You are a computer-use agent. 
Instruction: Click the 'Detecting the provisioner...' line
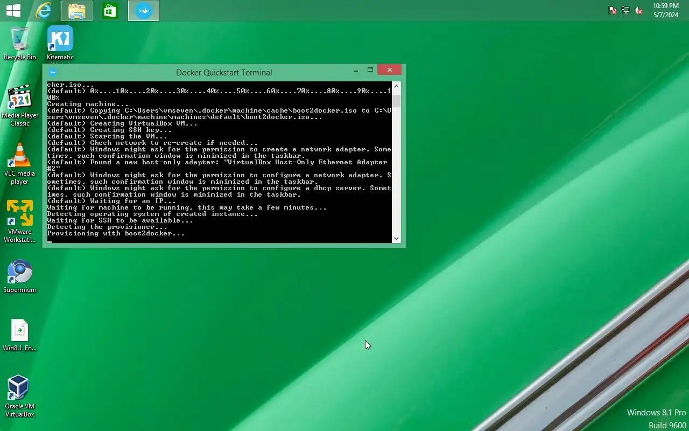click(107, 227)
